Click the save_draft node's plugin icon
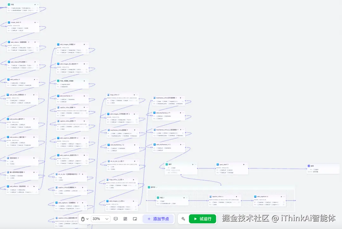The width and height of the screenshot is (342, 229). pos(218,164)
